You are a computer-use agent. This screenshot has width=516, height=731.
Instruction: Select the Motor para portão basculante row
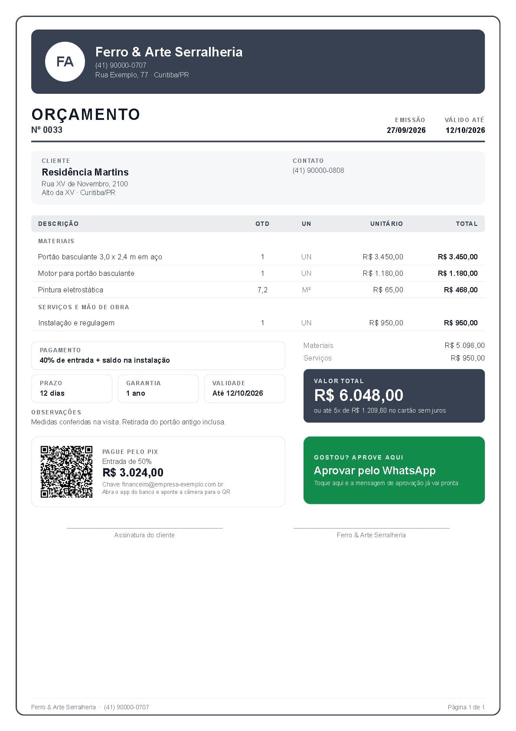258,273
